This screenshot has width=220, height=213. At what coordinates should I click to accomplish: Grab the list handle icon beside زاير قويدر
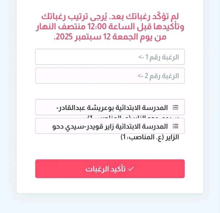(x=176, y=126)
